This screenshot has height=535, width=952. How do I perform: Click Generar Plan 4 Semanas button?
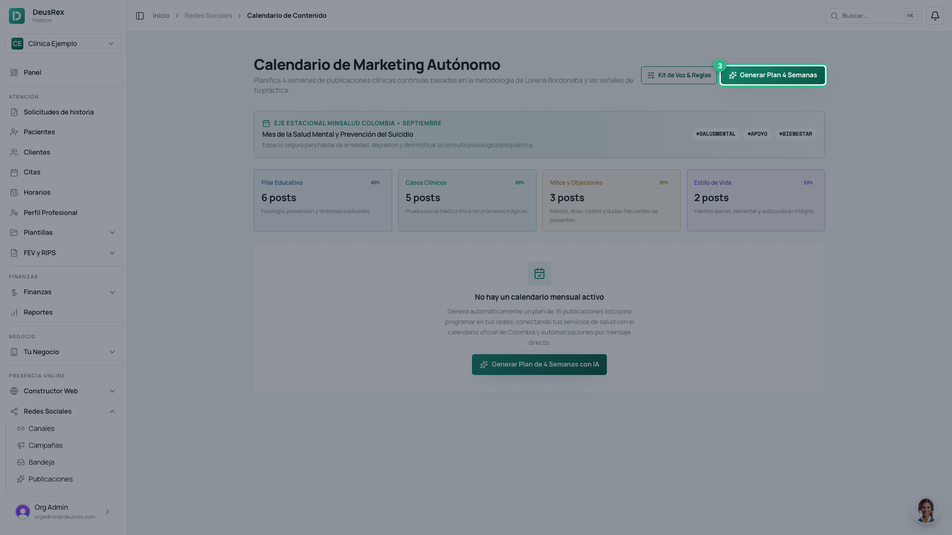(773, 75)
